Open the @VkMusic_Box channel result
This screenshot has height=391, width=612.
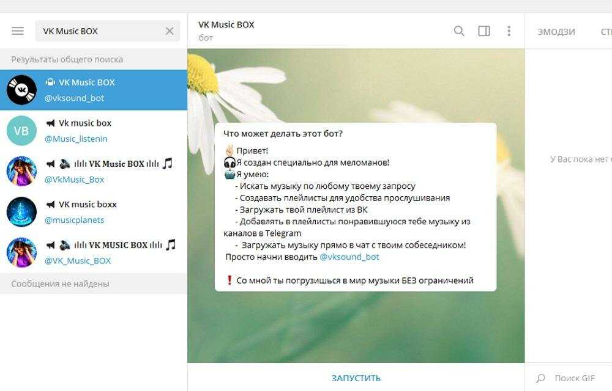(x=94, y=171)
